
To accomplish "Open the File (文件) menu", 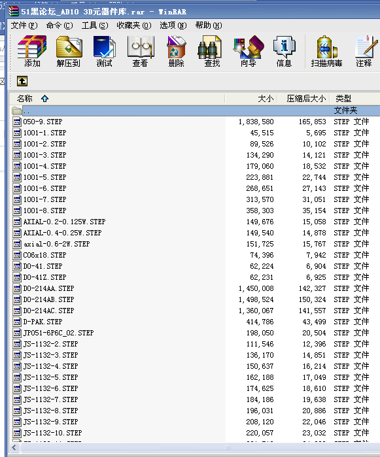I will (24, 25).
